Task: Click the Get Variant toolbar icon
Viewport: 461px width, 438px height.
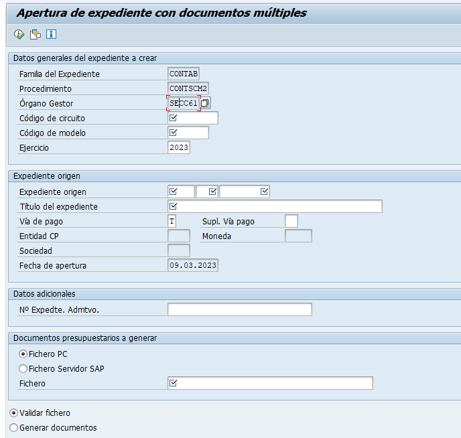Action: pyautogui.click(x=36, y=34)
